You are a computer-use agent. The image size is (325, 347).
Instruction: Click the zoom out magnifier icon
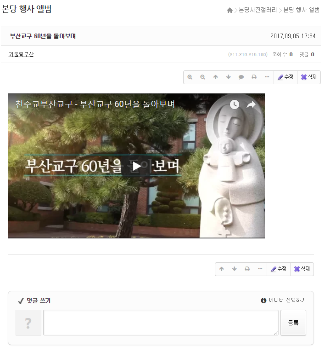203,77
